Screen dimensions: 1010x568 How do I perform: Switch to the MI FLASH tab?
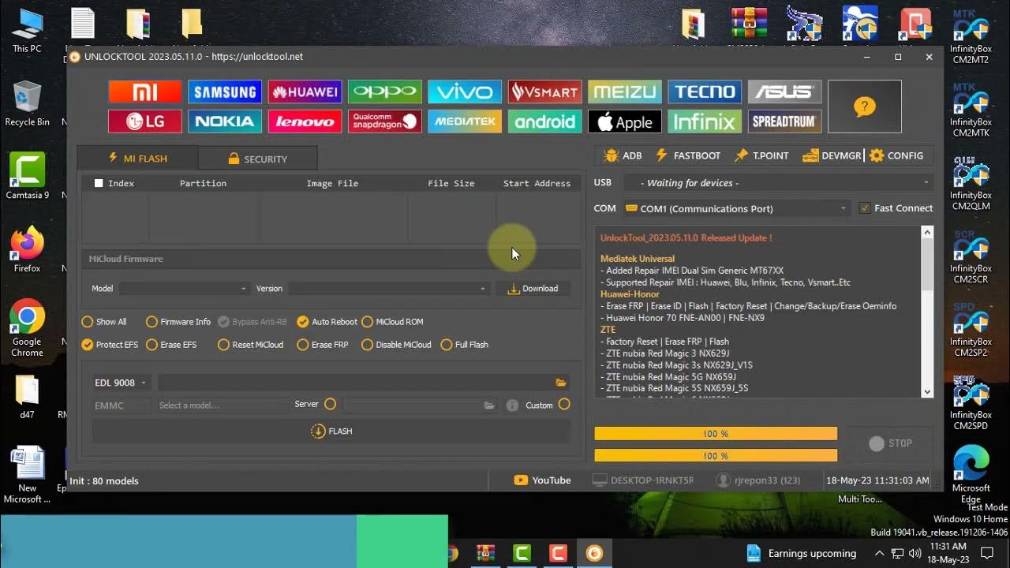click(137, 158)
